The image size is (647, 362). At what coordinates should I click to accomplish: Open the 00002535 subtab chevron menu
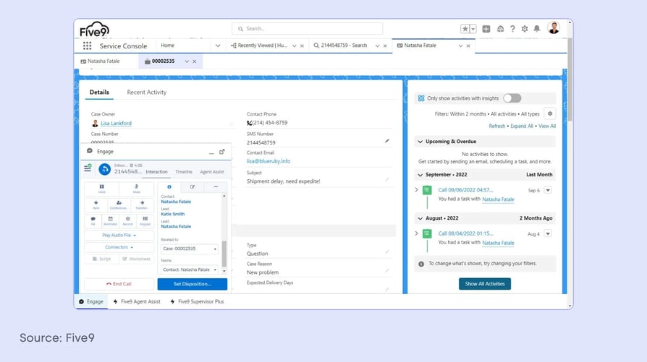click(187, 61)
